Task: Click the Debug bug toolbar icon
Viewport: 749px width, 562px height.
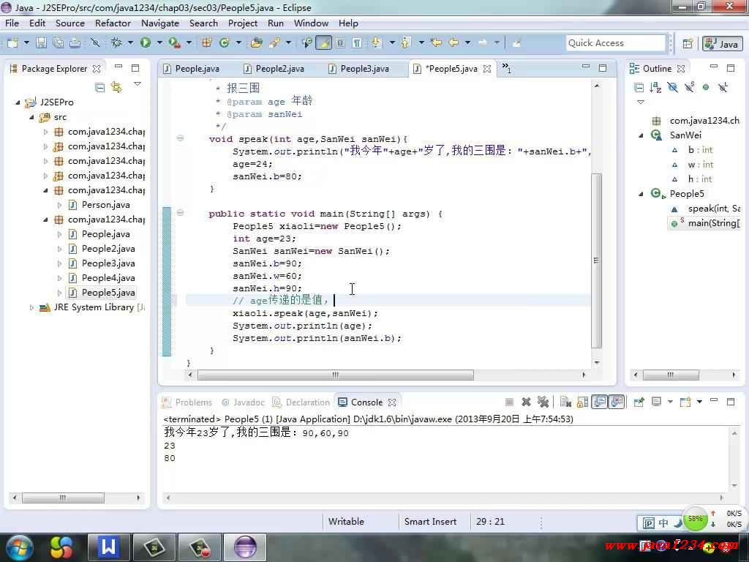Action: 116,43
